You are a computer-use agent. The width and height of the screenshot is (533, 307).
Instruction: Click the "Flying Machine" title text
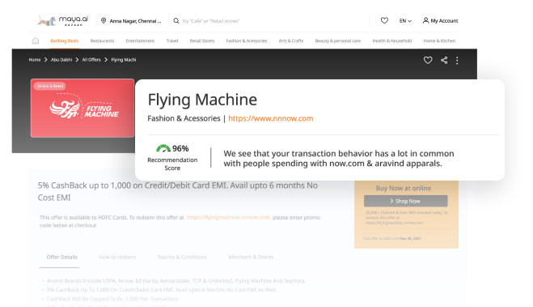202,100
